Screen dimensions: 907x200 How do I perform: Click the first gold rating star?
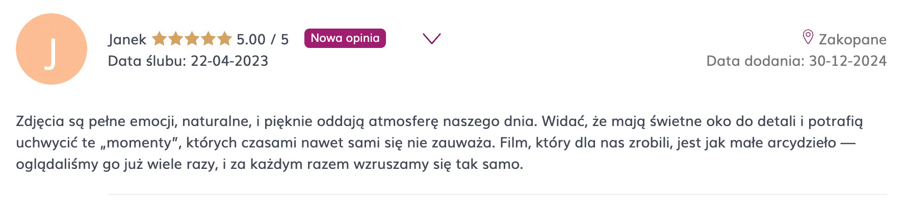pos(159,39)
